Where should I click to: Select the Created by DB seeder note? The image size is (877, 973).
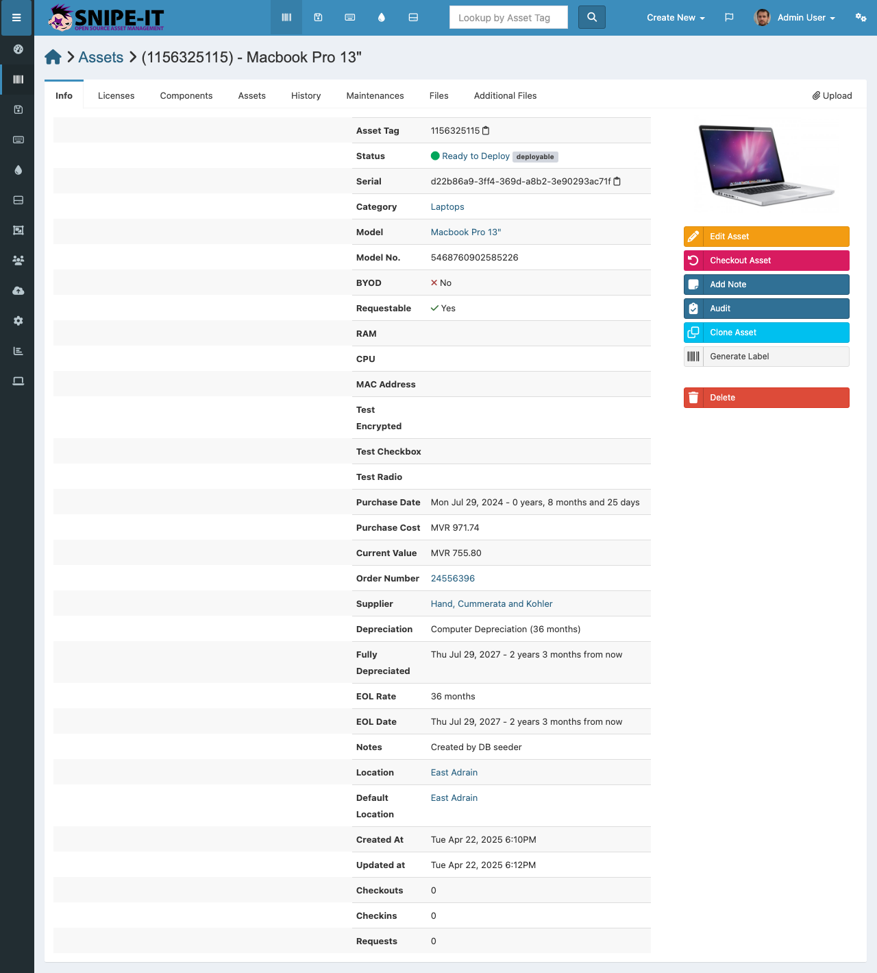(x=476, y=747)
